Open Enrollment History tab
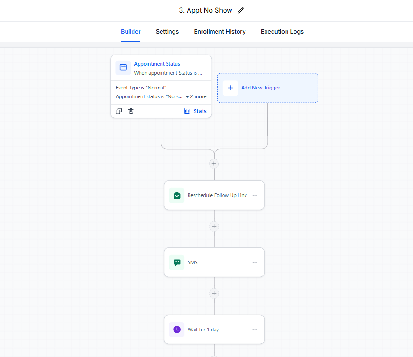This screenshot has height=357, width=413. point(220,32)
